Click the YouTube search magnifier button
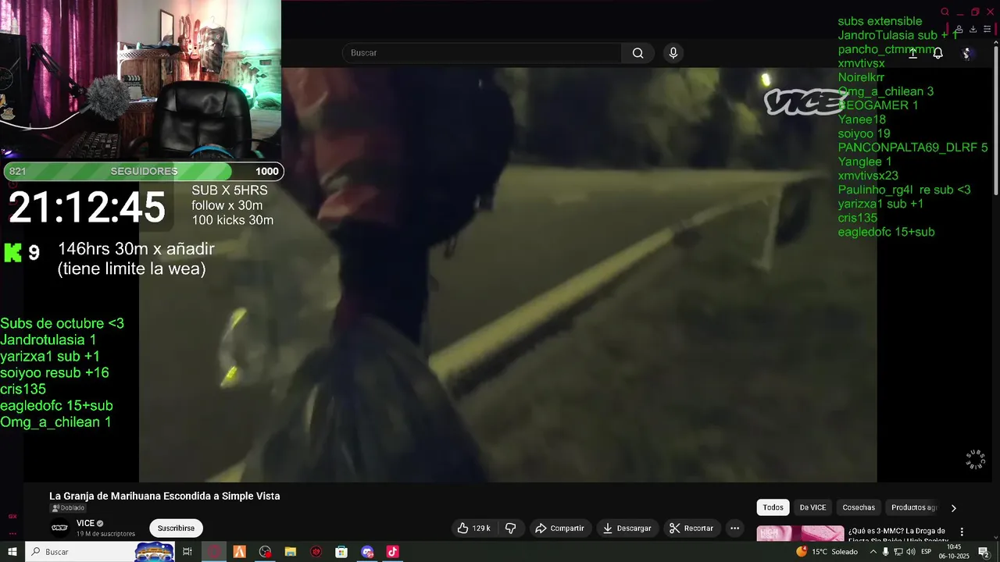Viewport: 1000px width, 562px height. (x=638, y=53)
